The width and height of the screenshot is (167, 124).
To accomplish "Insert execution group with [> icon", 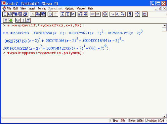I will pos(73,14).
